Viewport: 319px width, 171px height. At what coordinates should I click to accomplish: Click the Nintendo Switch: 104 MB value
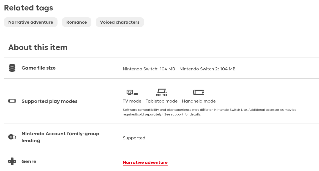[x=149, y=69]
